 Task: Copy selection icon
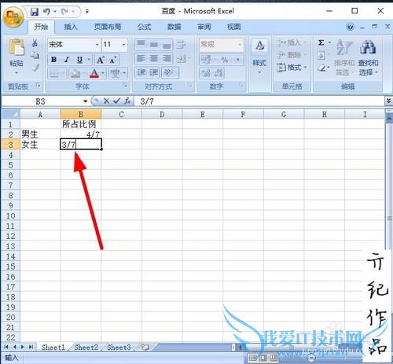click(x=35, y=55)
